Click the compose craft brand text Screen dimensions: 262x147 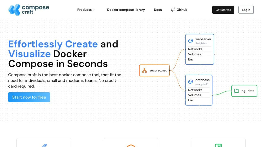(x=35, y=9)
